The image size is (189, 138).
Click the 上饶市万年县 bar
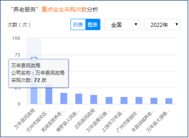[124, 100]
